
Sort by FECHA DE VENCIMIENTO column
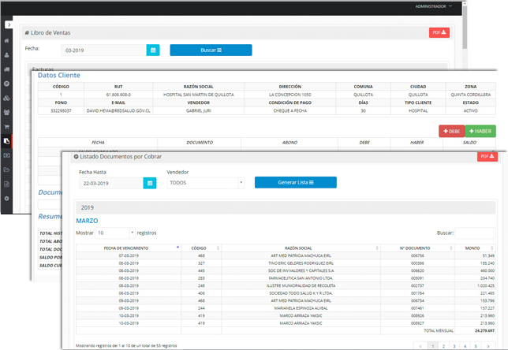pos(129,248)
